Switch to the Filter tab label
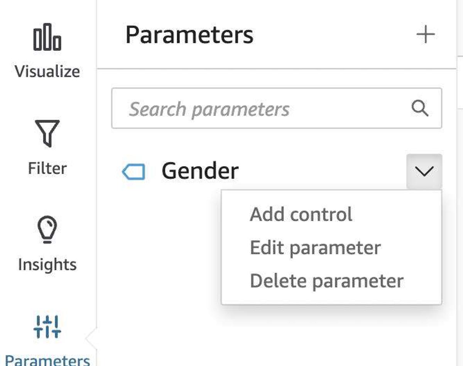The width and height of the screenshot is (463, 366). [47, 168]
